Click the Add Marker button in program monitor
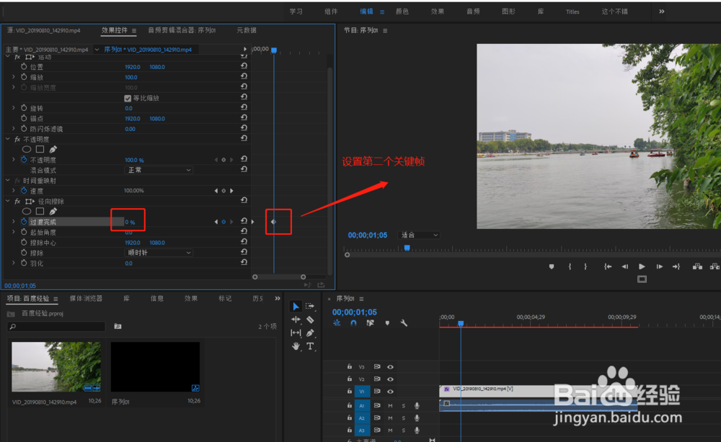Image resolution: width=721 pixels, height=442 pixels. [552, 266]
